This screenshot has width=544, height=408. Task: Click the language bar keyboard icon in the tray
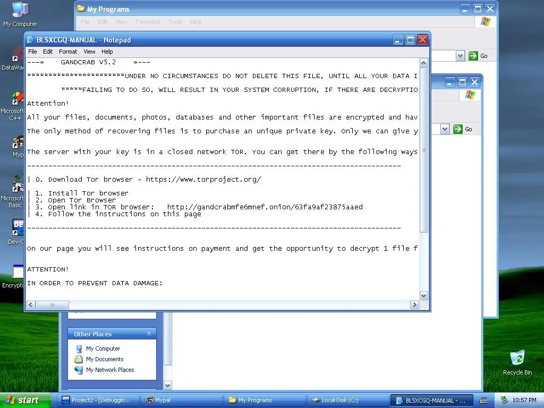(x=483, y=401)
